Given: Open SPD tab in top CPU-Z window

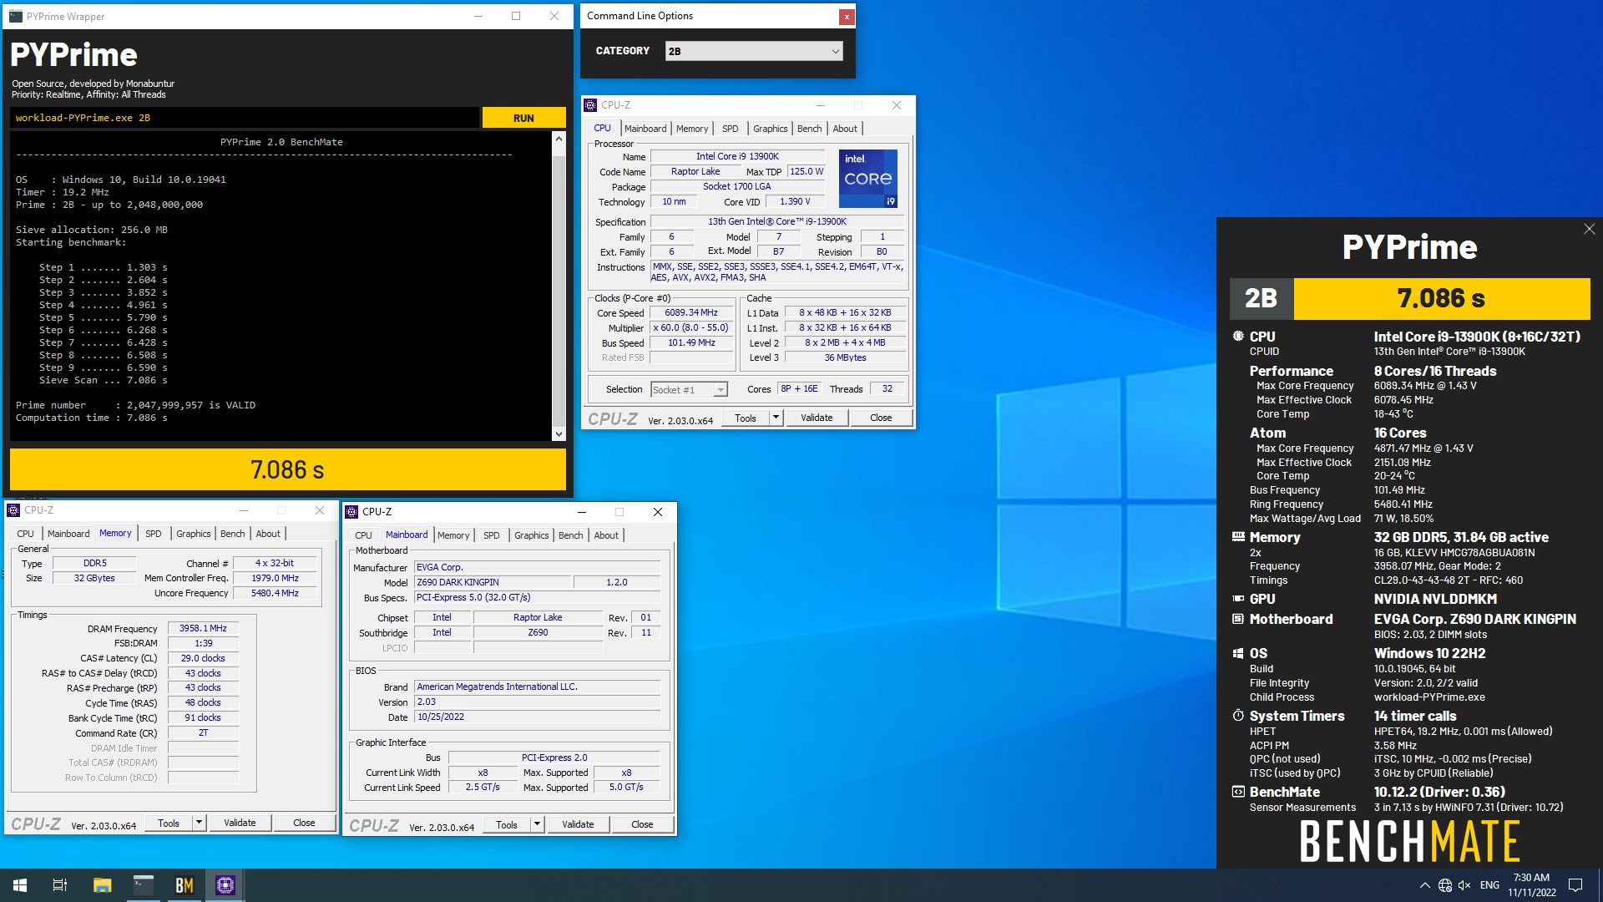Looking at the screenshot, I should click(x=730, y=129).
